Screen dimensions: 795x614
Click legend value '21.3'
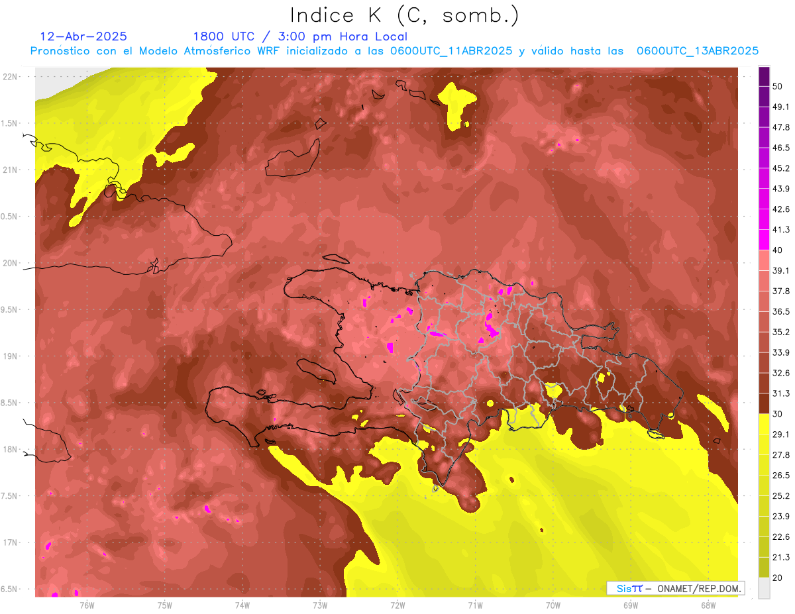click(781, 558)
